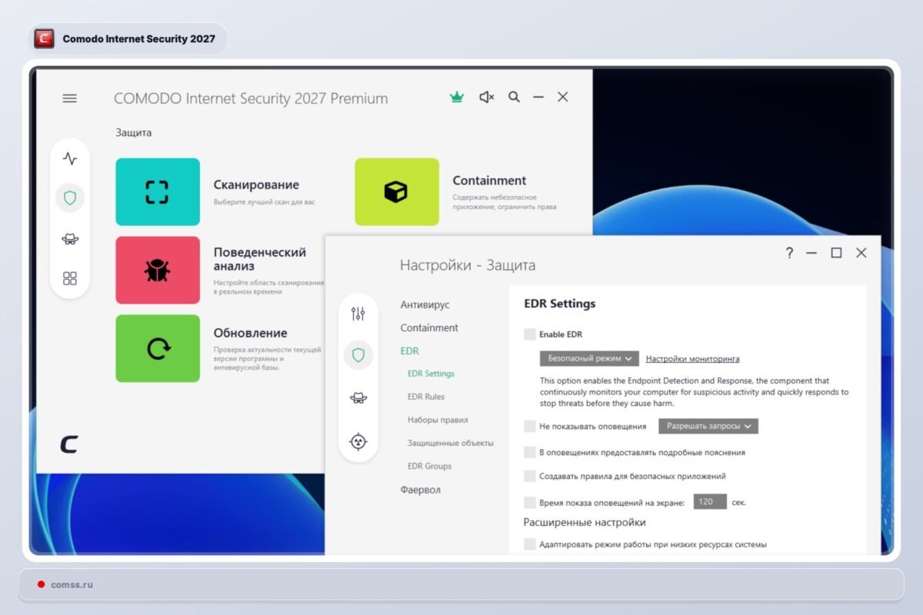Click the Обновление title text
923x615 pixels.
250,333
